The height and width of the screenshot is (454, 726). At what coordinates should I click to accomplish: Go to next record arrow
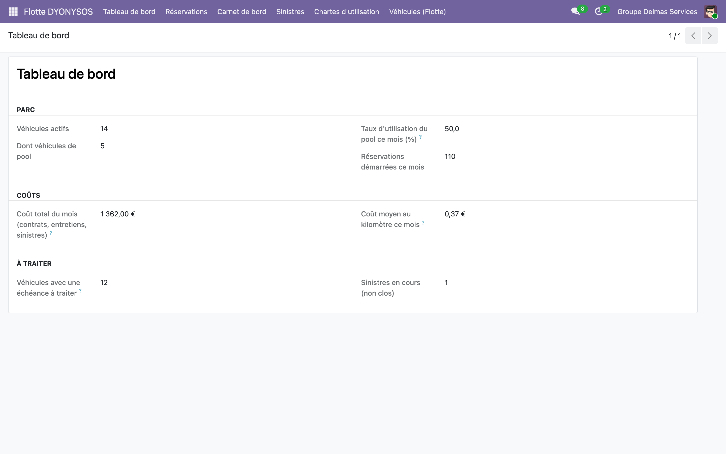click(710, 36)
